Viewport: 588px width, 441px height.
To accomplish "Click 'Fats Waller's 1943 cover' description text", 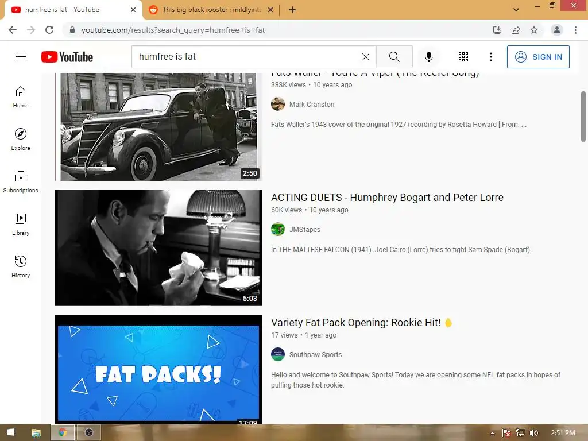I will pyautogui.click(x=399, y=125).
